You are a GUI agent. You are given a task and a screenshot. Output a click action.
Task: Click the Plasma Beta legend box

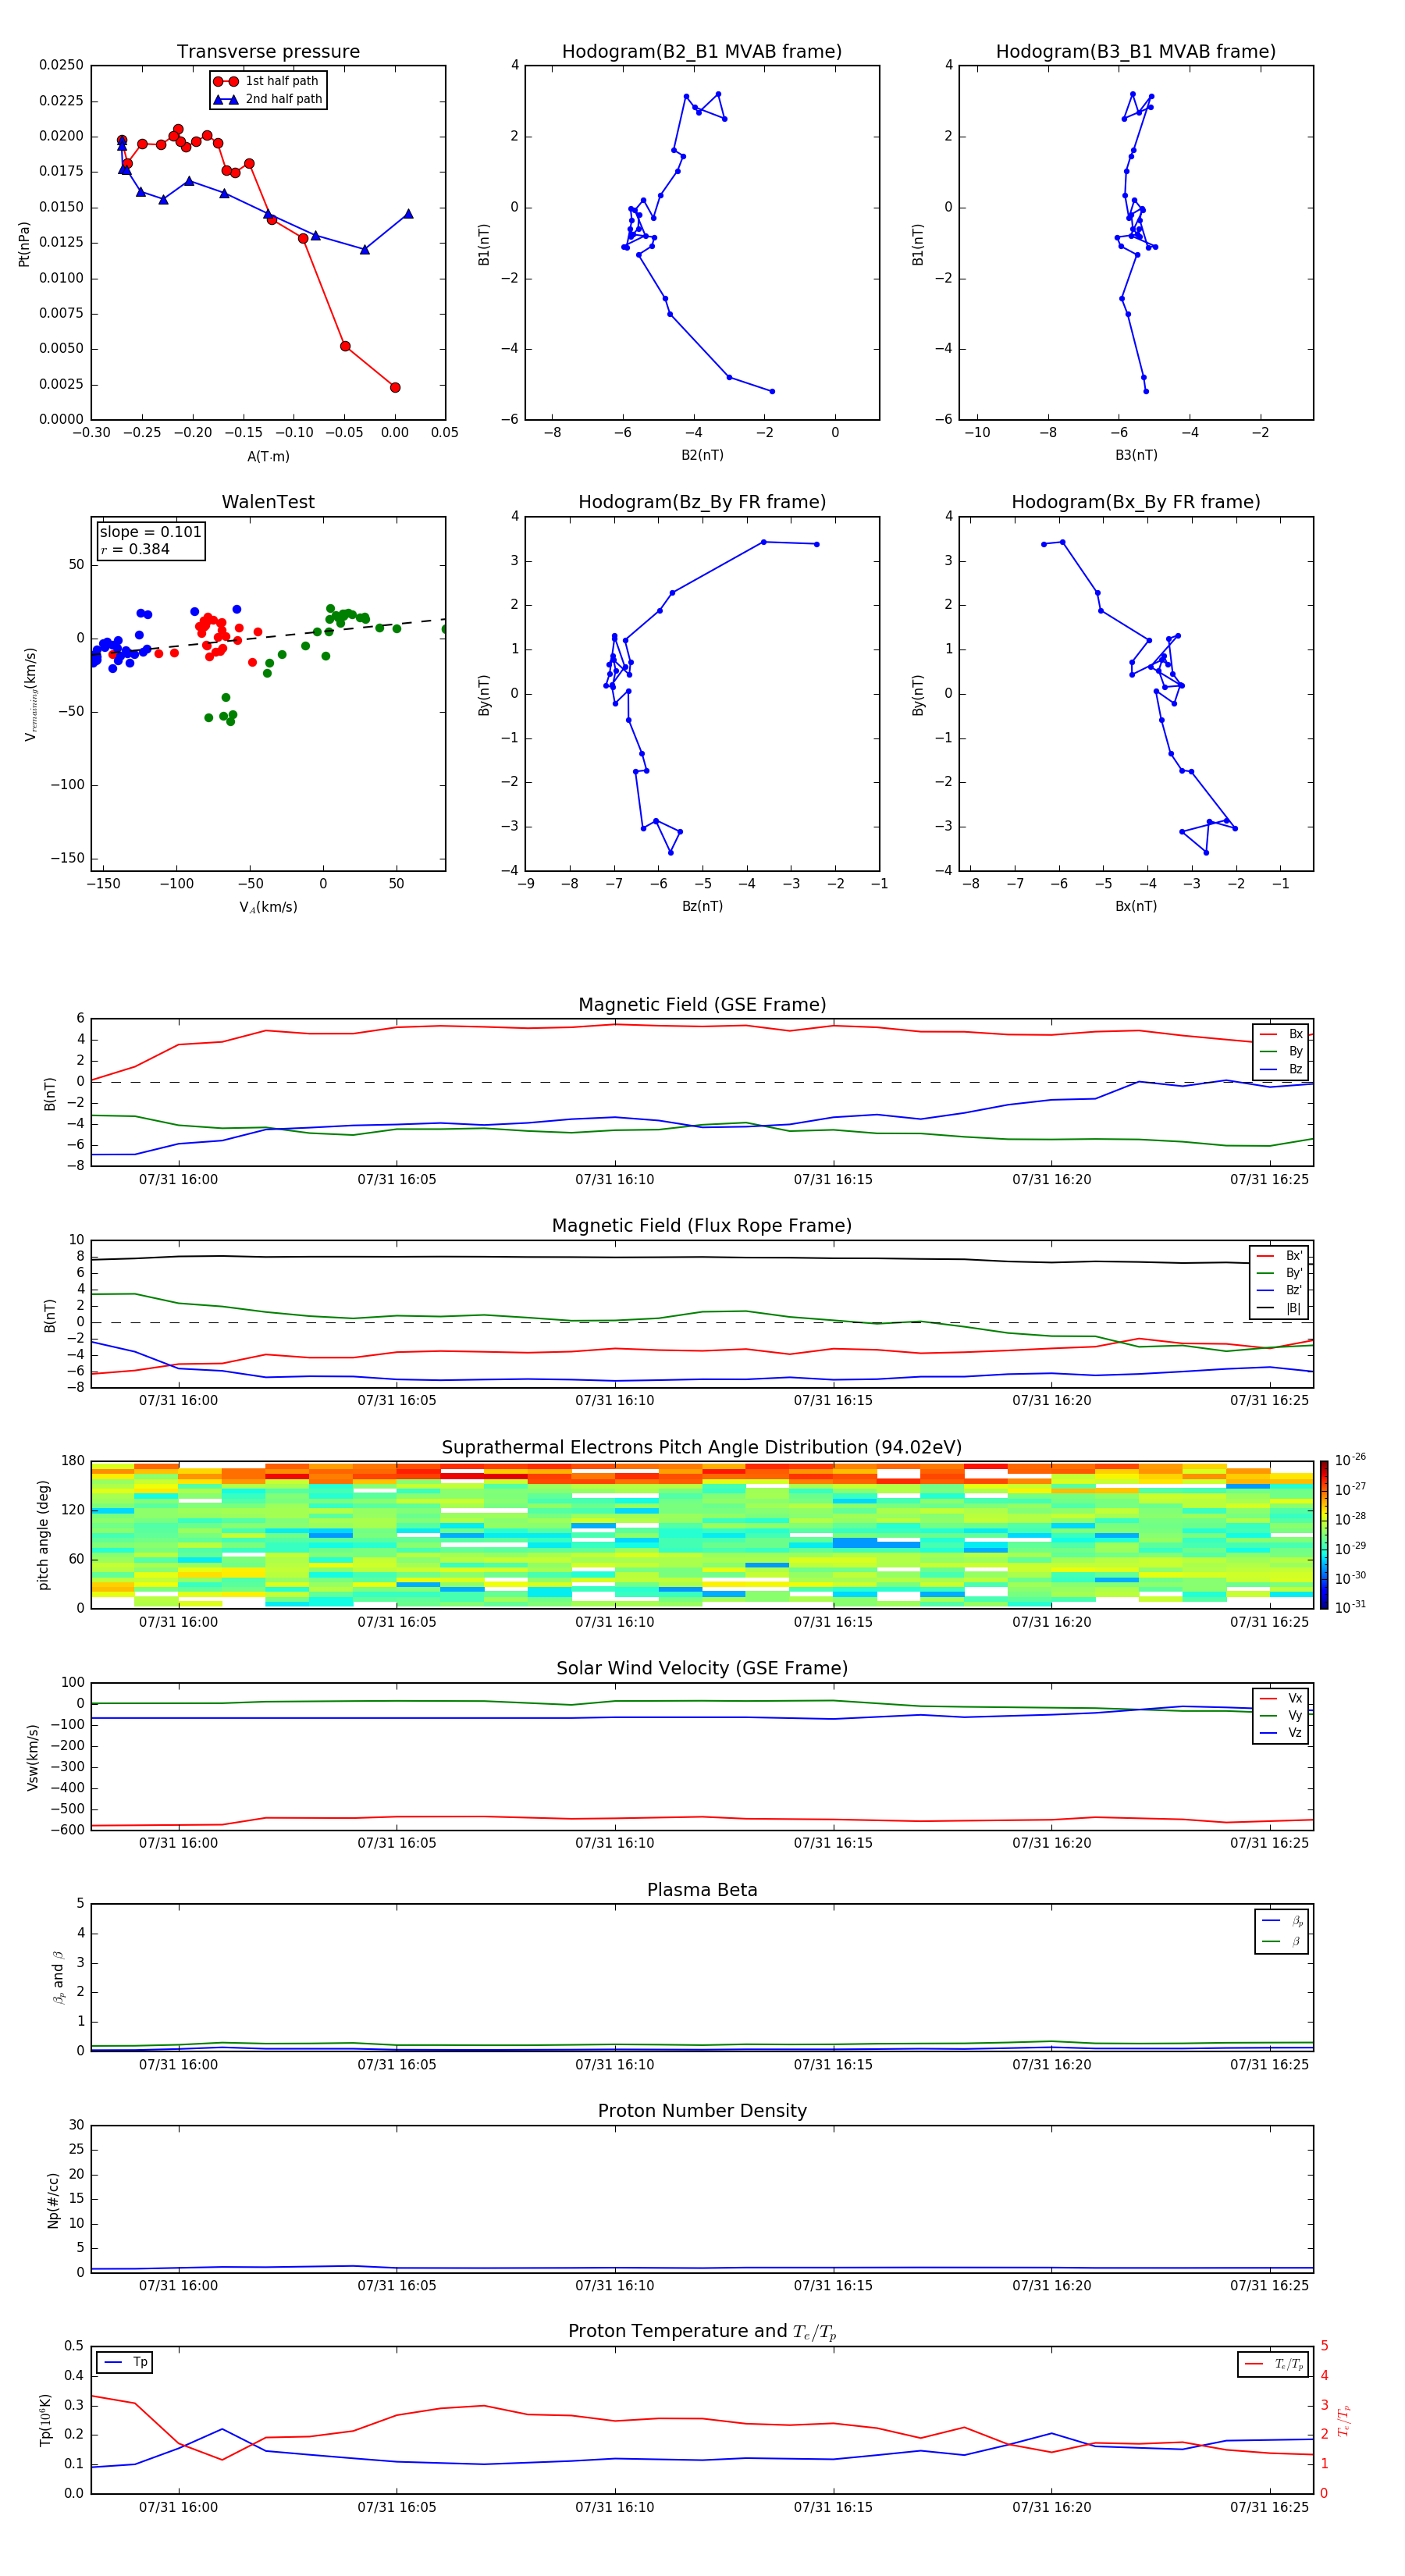(1281, 1931)
